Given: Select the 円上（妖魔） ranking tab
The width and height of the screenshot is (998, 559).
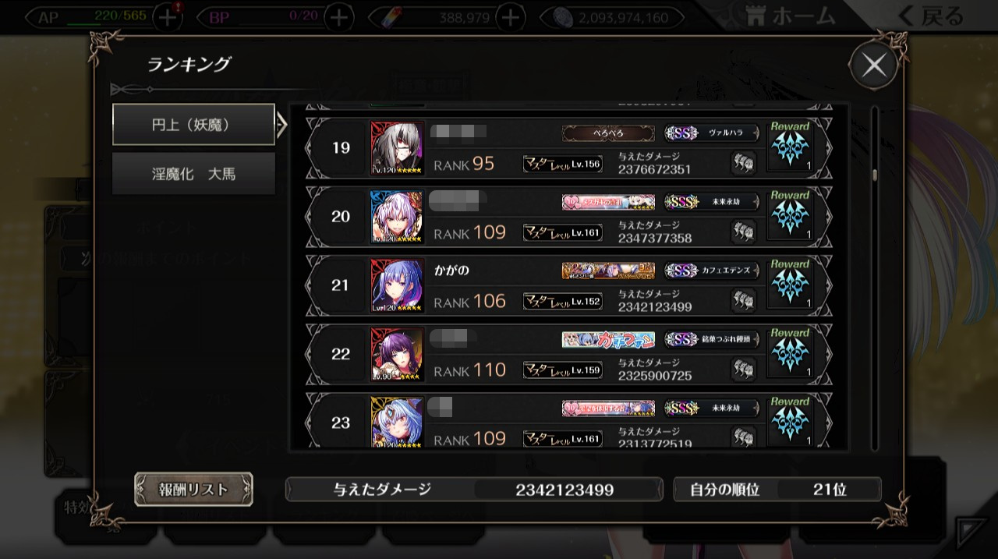Looking at the screenshot, I should tap(193, 124).
